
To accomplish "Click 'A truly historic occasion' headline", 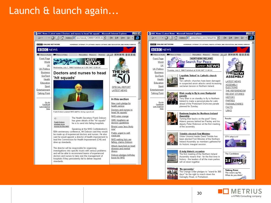I will point(192,151).
